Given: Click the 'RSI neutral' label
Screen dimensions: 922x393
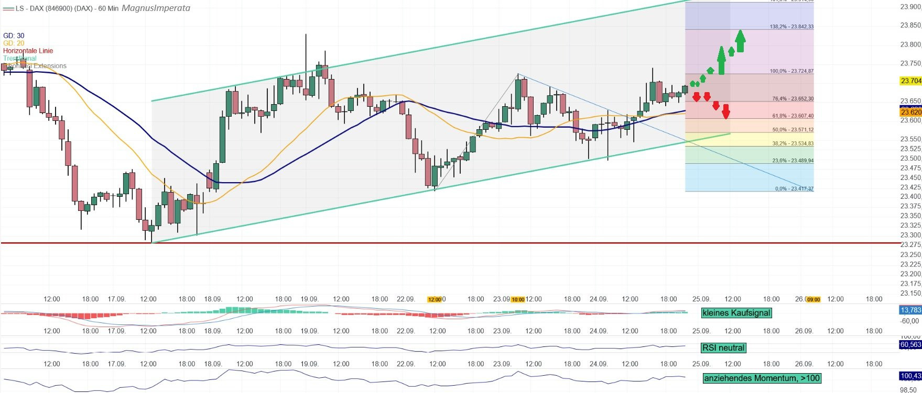Looking at the screenshot, I should click(723, 348).
